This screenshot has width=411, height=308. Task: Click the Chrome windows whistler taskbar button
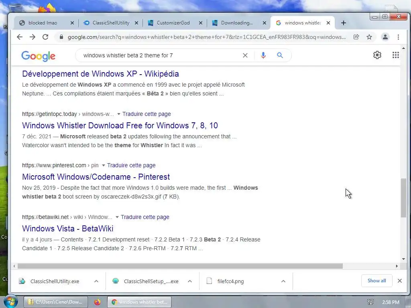(x=139, y=302)
